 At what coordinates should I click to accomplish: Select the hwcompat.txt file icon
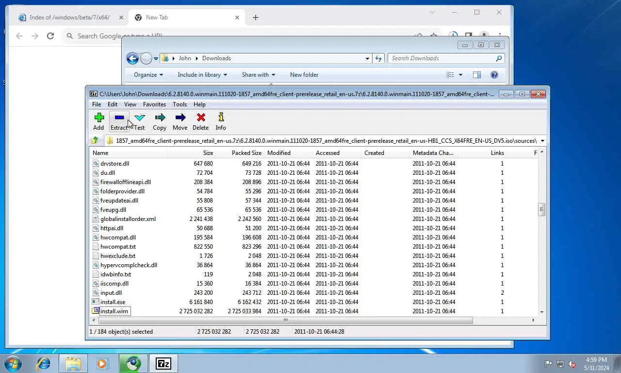pyautogui.click(x=96, y=247)
